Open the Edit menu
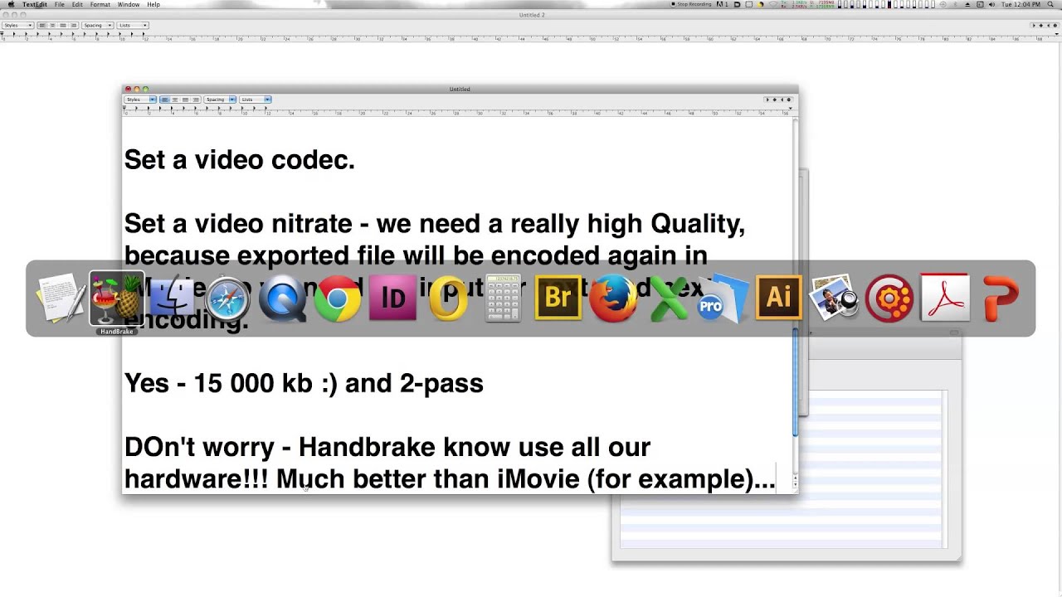1062x597 pixels. pos(77,4)
